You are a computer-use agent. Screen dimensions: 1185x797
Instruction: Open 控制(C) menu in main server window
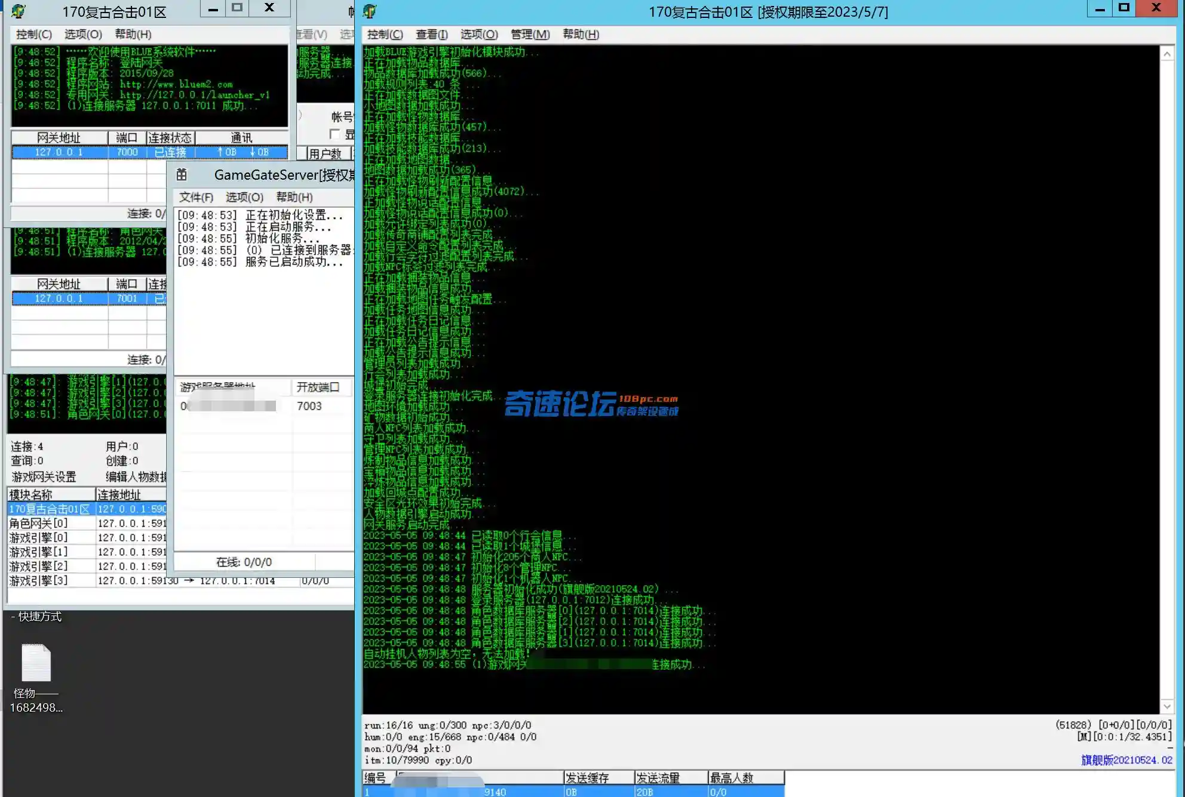tap(385, 34)
